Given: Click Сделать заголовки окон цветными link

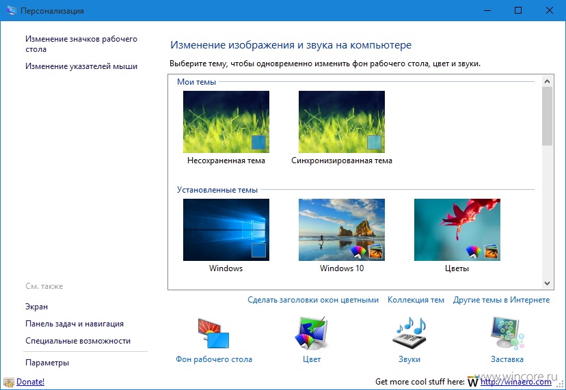Looking at the screenshot, I should point(313,300).
